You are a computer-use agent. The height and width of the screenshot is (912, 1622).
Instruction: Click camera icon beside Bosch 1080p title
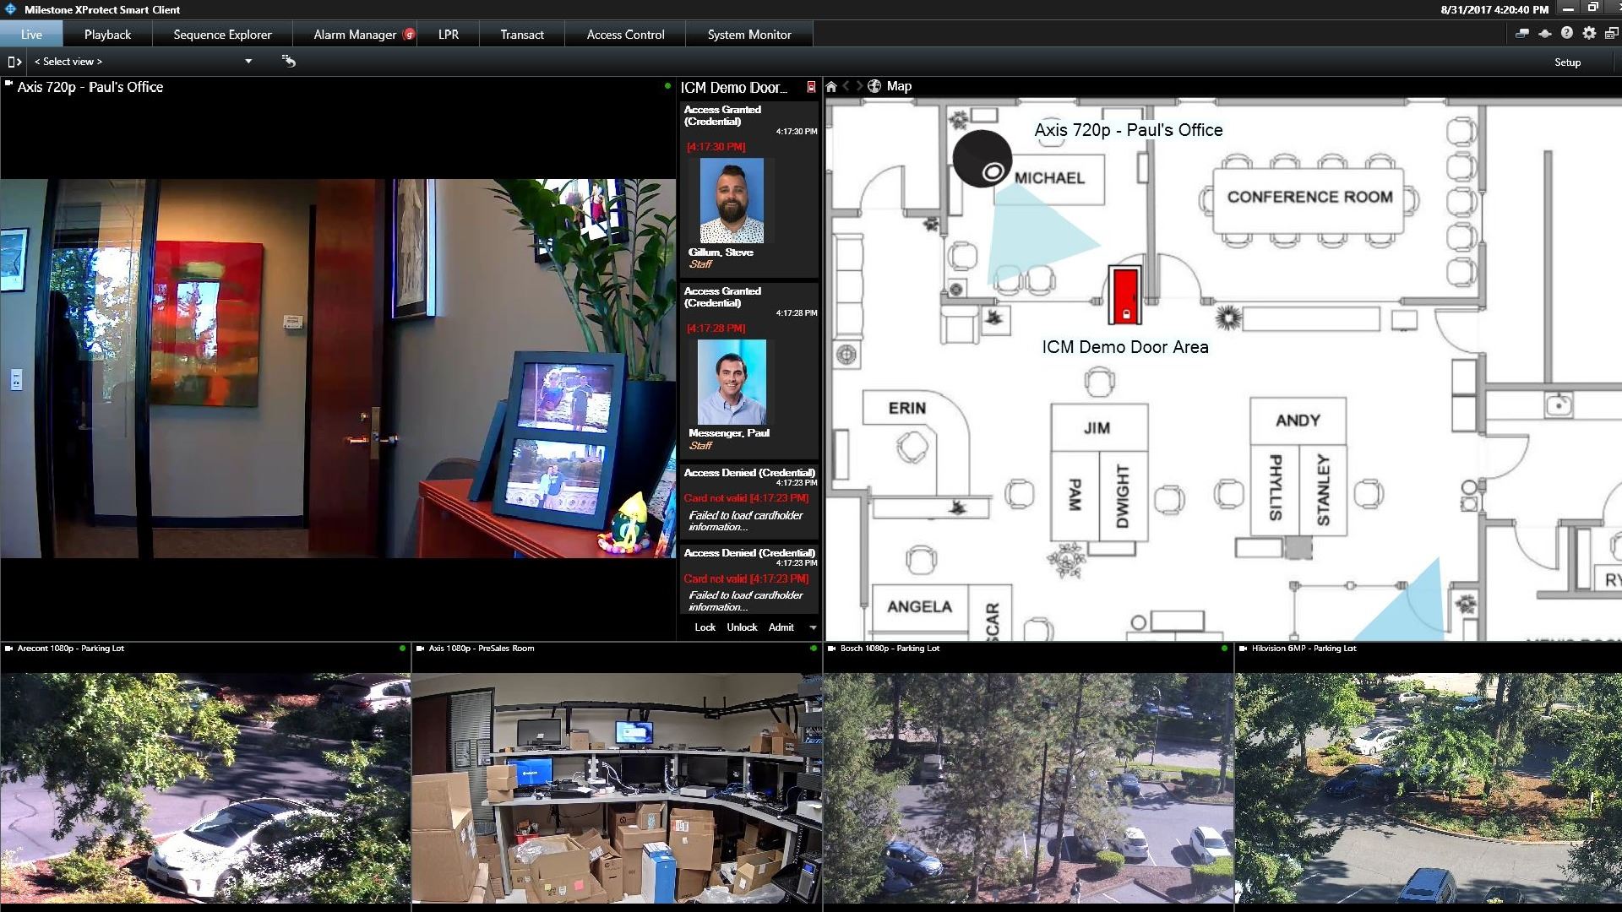click(x=831, y=649)
